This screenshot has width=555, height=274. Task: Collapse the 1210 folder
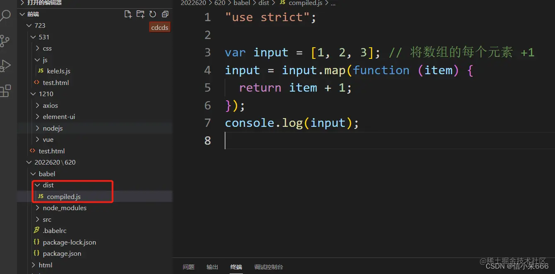(x=46, y=94)
